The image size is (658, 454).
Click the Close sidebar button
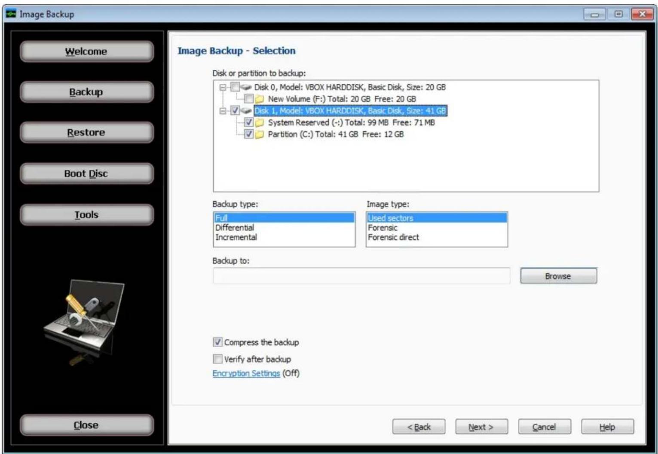(x=86, y=425)
